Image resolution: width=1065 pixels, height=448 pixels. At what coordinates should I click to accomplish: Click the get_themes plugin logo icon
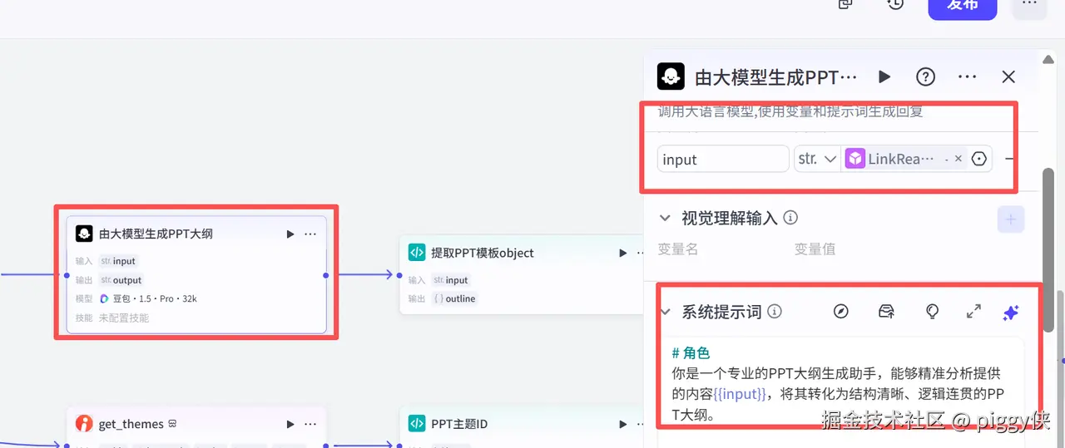point(84,424)
